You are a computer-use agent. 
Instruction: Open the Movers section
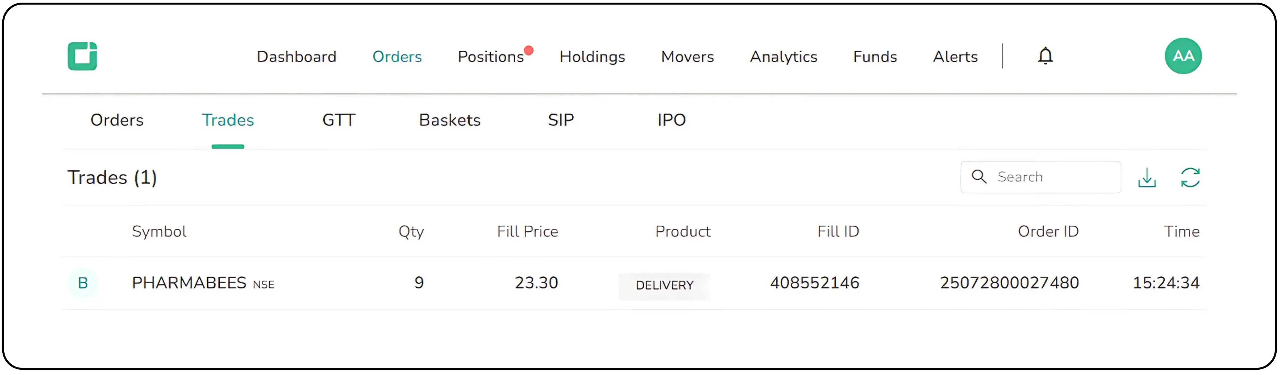[x=687, y=57]
